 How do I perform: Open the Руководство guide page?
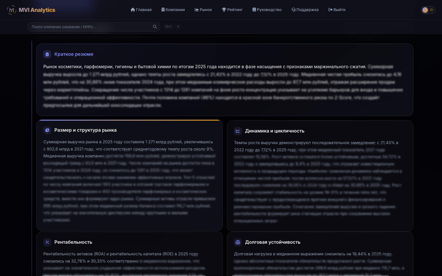[267, 10]
